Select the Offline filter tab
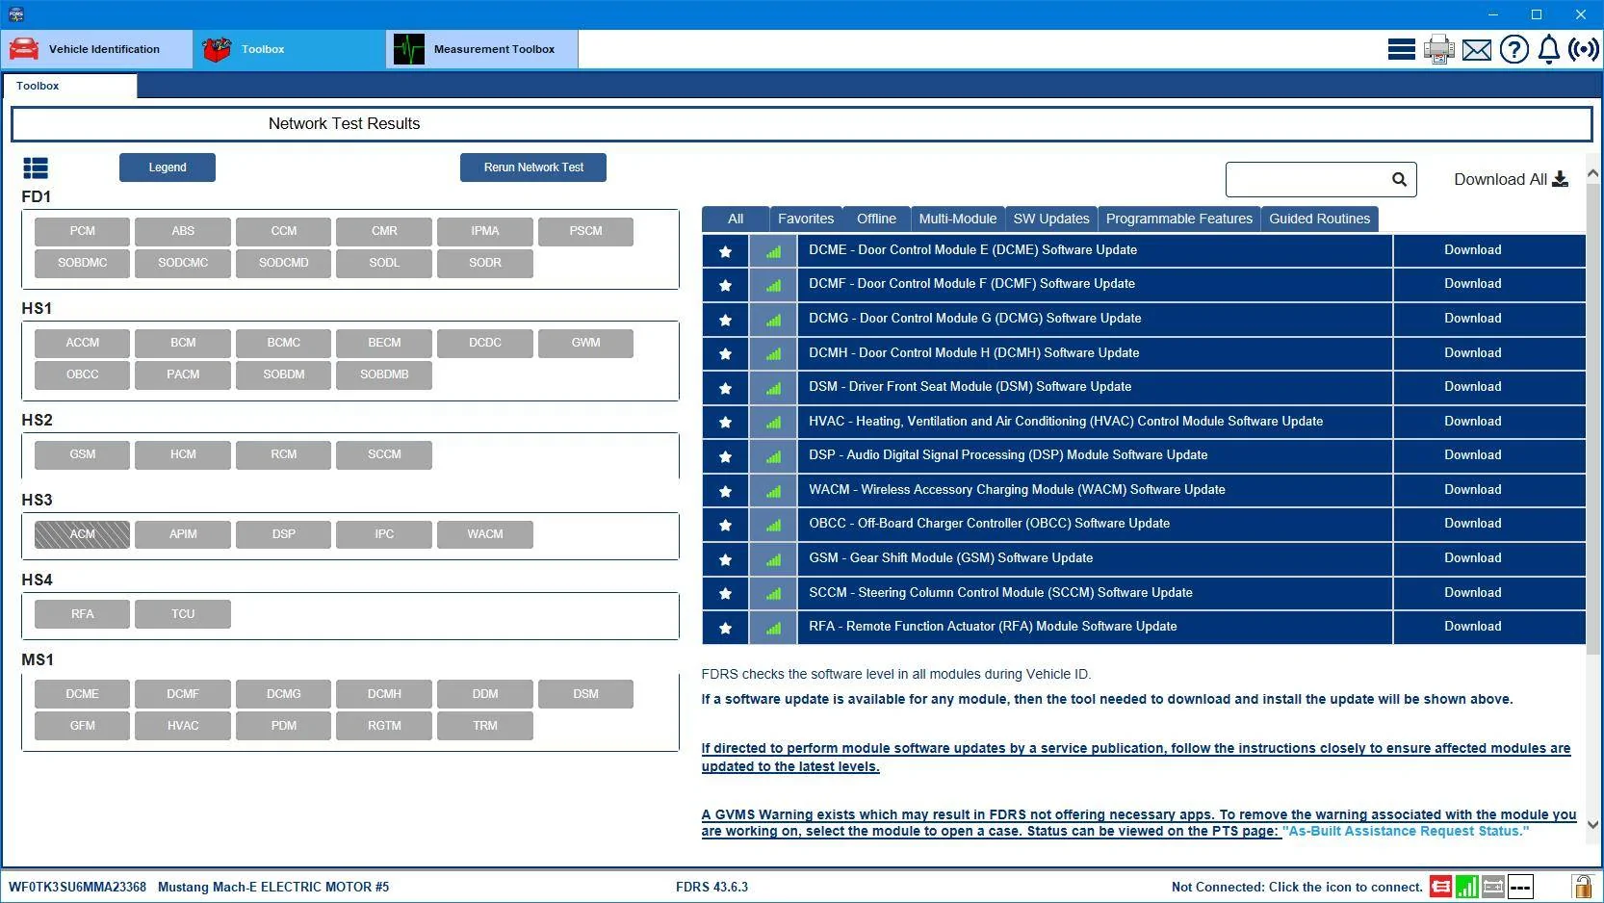Image resolution: width=1604 pixels, height=903 pixels. [876, 219]
